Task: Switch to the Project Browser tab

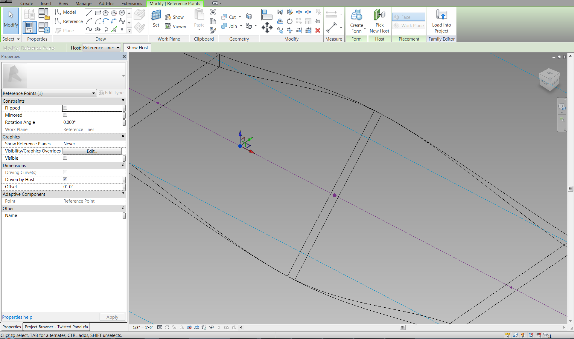Action: coord(56,327)
